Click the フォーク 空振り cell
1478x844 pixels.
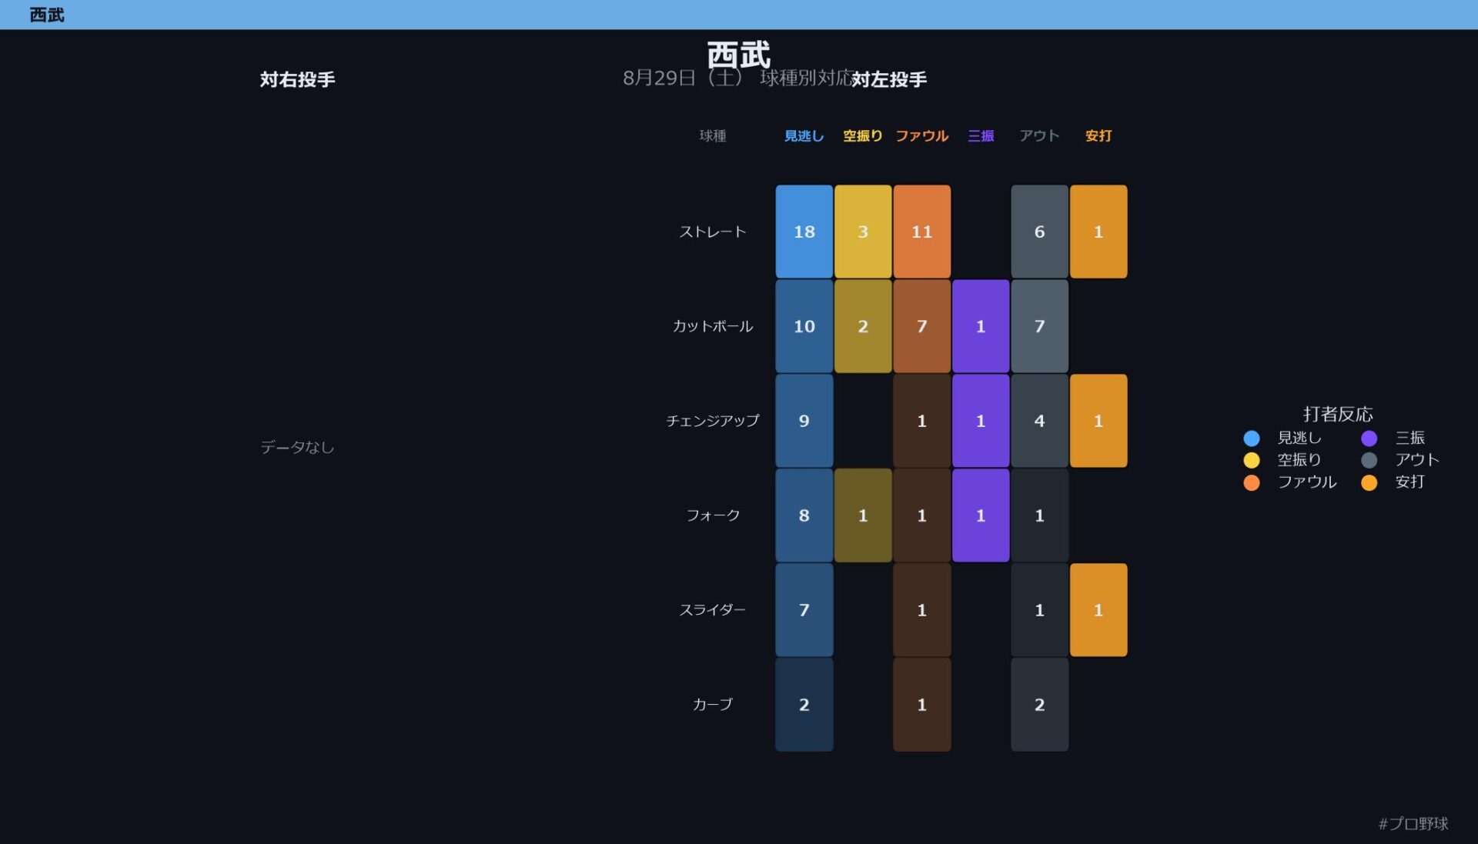tap(863, 515)
